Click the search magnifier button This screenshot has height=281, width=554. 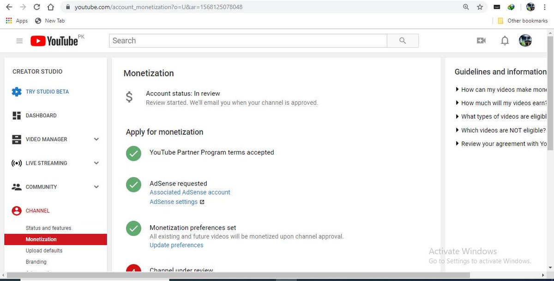tap(403, 41)
